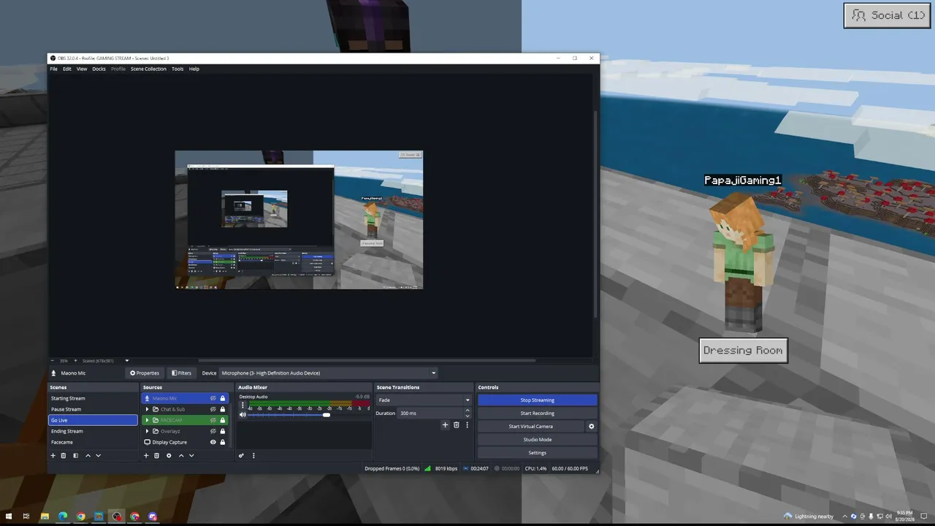The image size is (935, 526).
Task: Move the selected source up
Action: pyautogui.click(x=181, y=456)
